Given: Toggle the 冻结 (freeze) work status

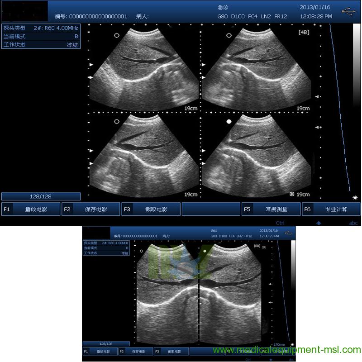Looking at the screenshot, I should tap(71, 44).
